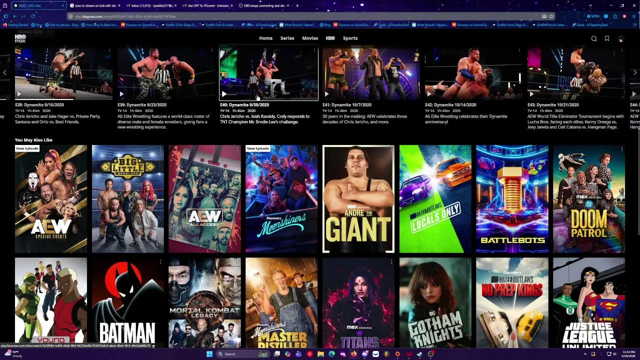This screenshot has width=640, height=360.
Task: Go to the Sports menu item
Action: coord(350,38)
